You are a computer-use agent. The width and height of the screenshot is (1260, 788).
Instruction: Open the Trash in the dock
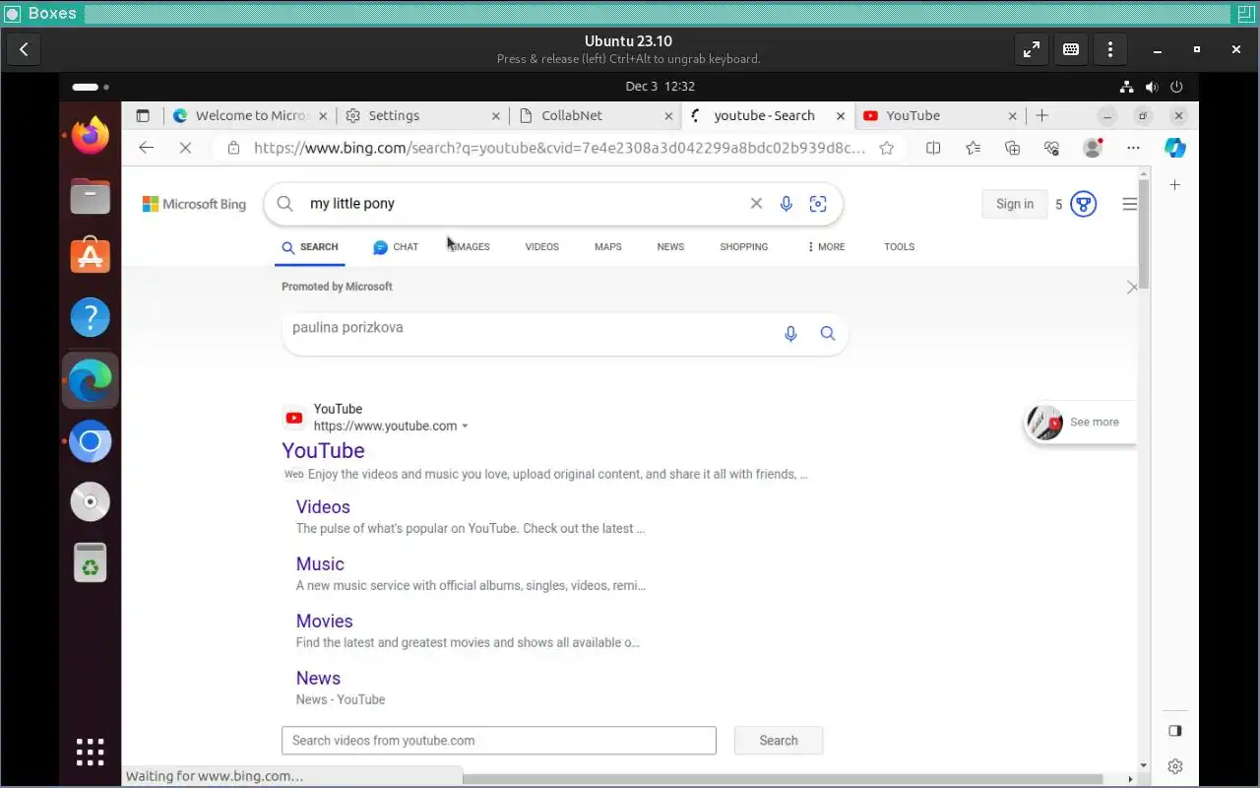(x=90, y=563)
